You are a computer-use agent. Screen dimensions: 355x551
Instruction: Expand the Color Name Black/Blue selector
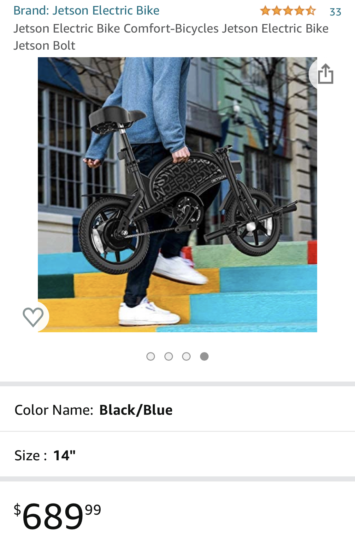click(x=177, y=410)
